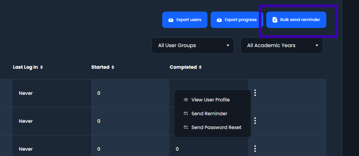Open the three-dot menu on the second row

pos(255,121)
